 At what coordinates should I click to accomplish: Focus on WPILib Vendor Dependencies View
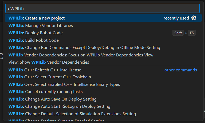81,55
